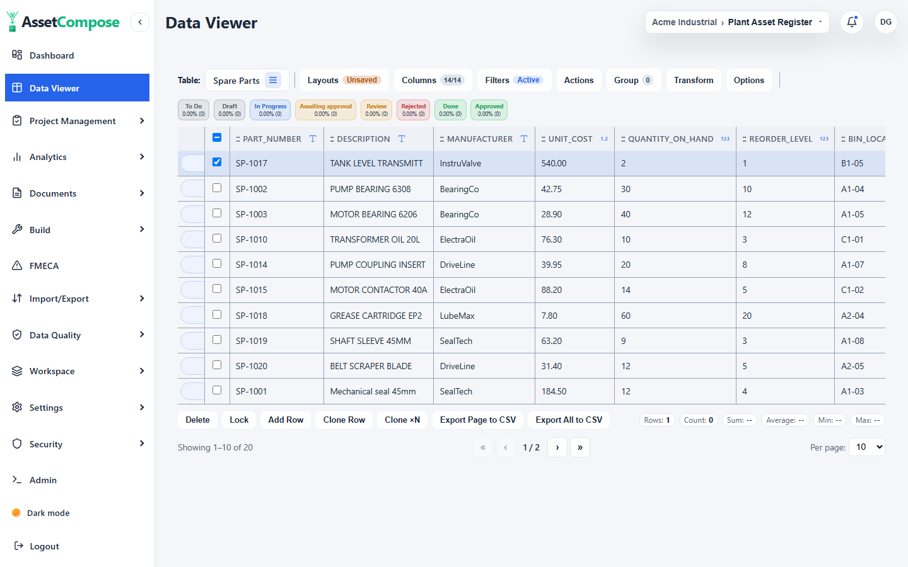Click the Admin terminal icon
Viewport: 908px width, 567px height.
[17, 479]
